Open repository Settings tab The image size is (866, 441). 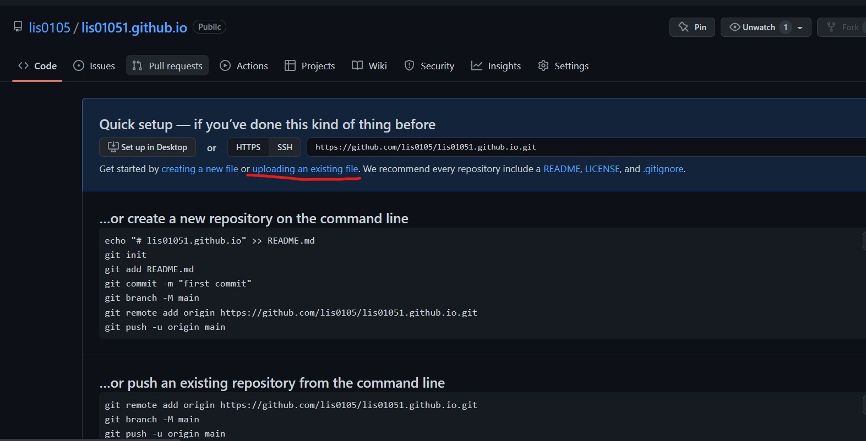pos(563,66)
